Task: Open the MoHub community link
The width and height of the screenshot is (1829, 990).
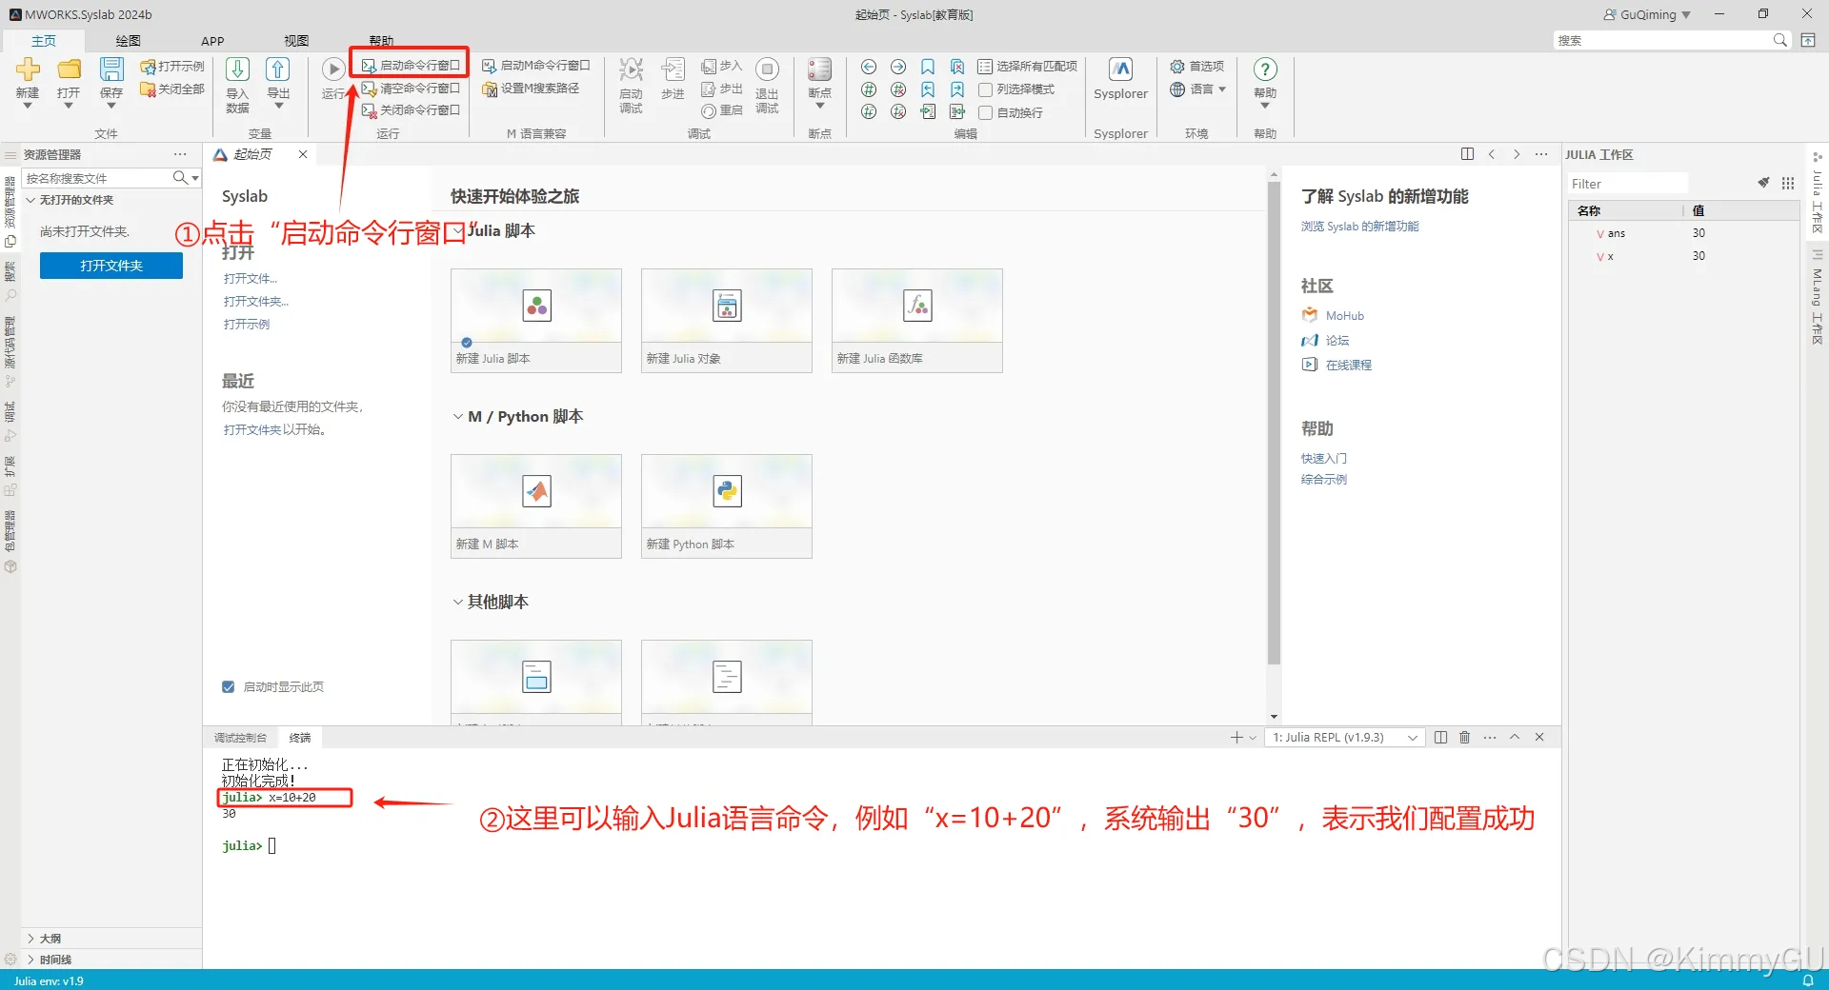Action: point(1344,316)
